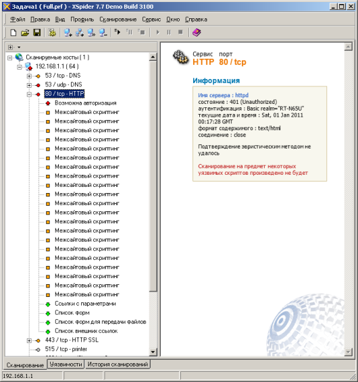Create a new task with the blank page icon
Screen dimensions: 358x382
[x=13, y=32]
